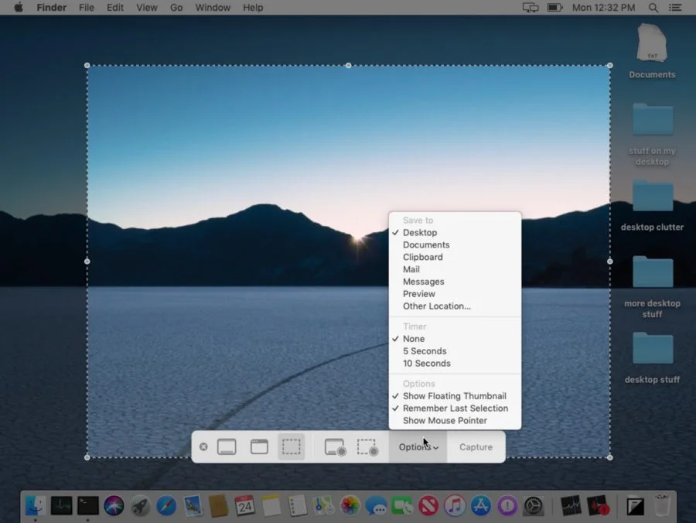Screen dimensions: 696x523
Task: Open the Edit menu
Action: tap(115, 8)
